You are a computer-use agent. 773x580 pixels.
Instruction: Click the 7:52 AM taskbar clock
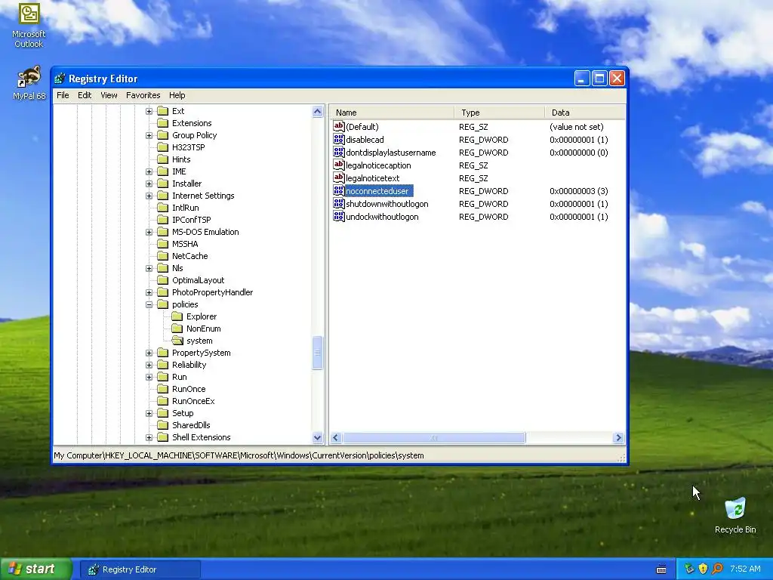745,569
